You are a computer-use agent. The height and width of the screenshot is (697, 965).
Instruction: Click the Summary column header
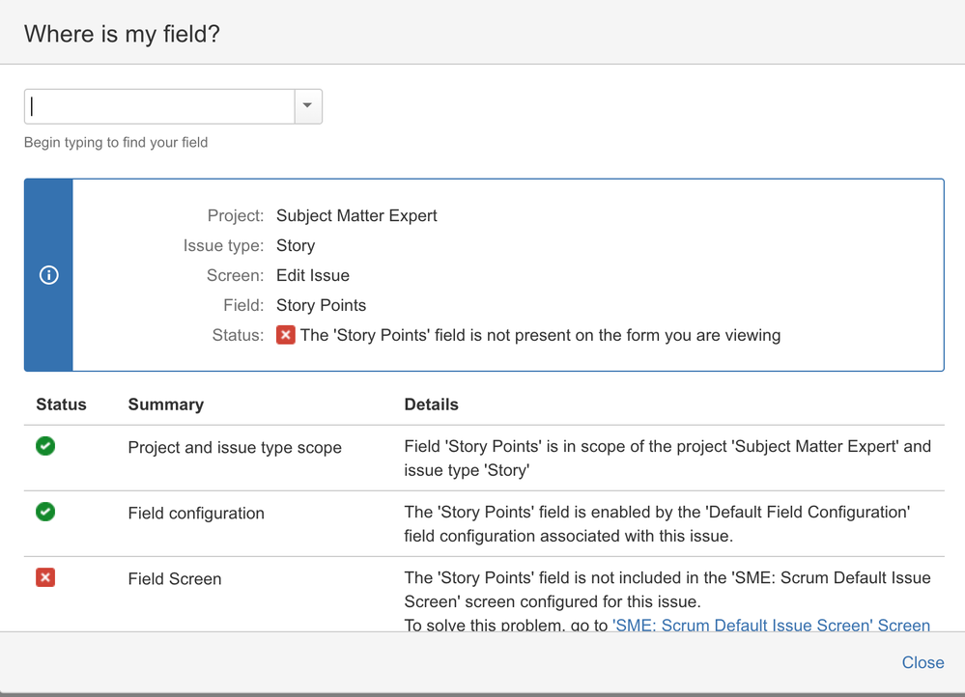[165, 404]
